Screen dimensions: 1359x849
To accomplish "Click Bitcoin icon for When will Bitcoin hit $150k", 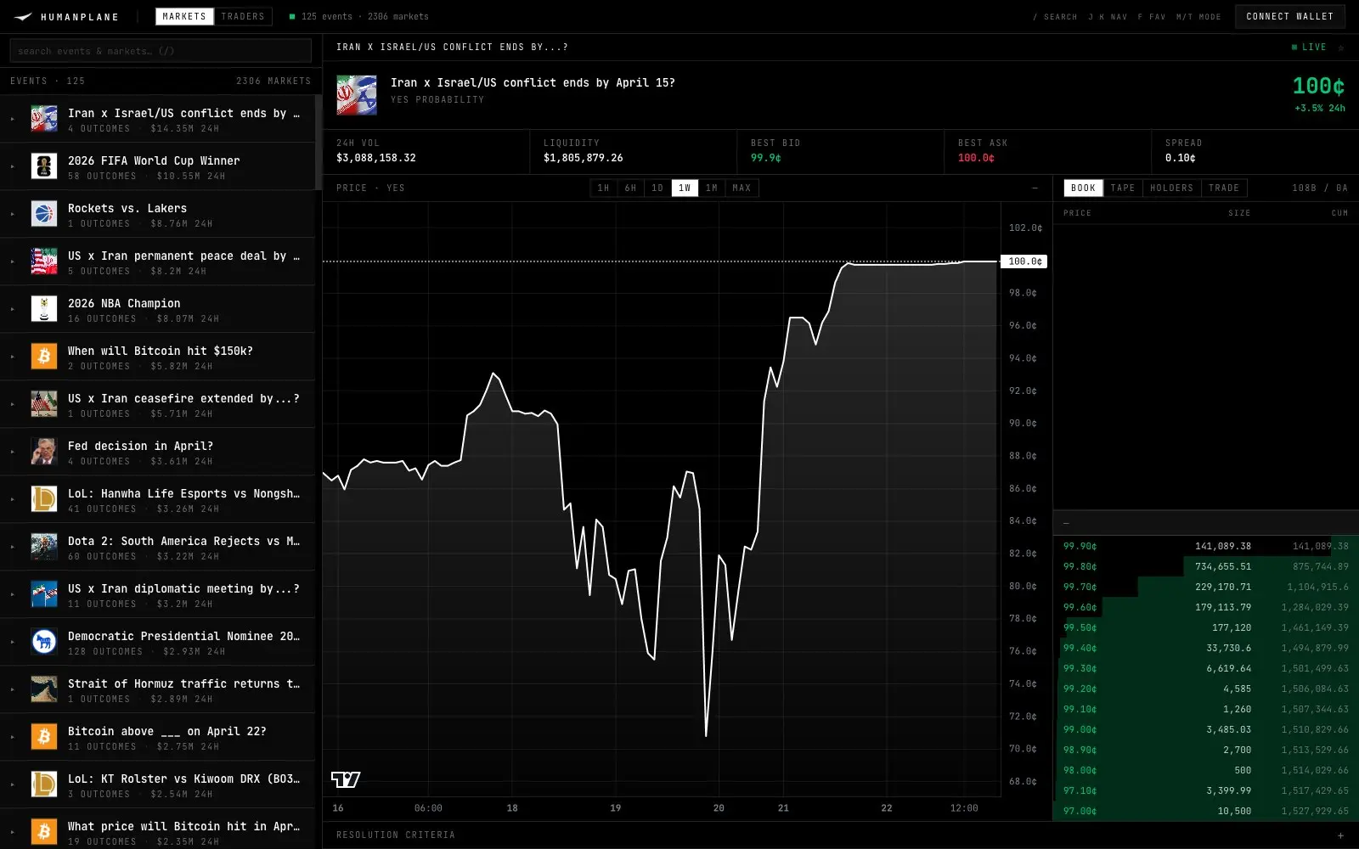I will (x=44, y=357).
